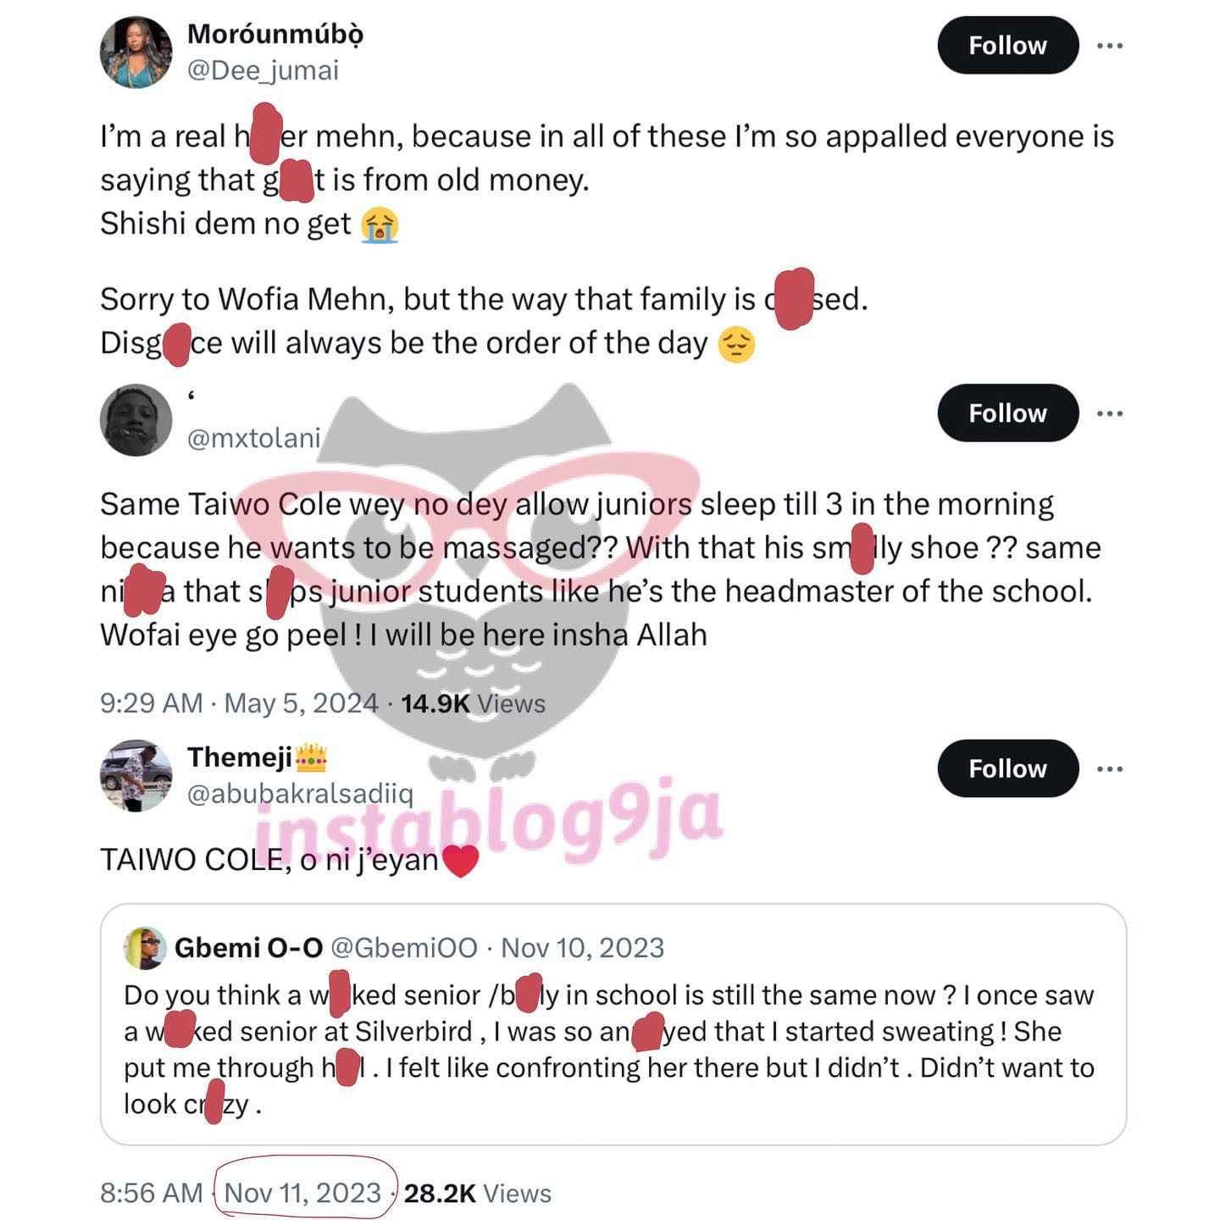Open @mxtolani's profile avatar
Viewport: 1220px width, 1220px height.
point(136,420)
